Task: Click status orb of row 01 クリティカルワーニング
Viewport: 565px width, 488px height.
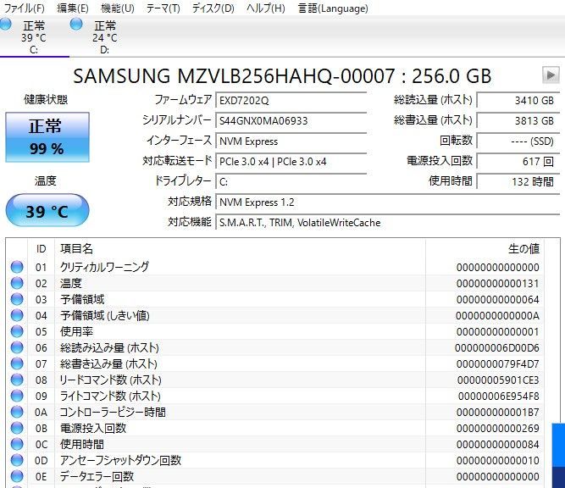Action: coord(17,267)
